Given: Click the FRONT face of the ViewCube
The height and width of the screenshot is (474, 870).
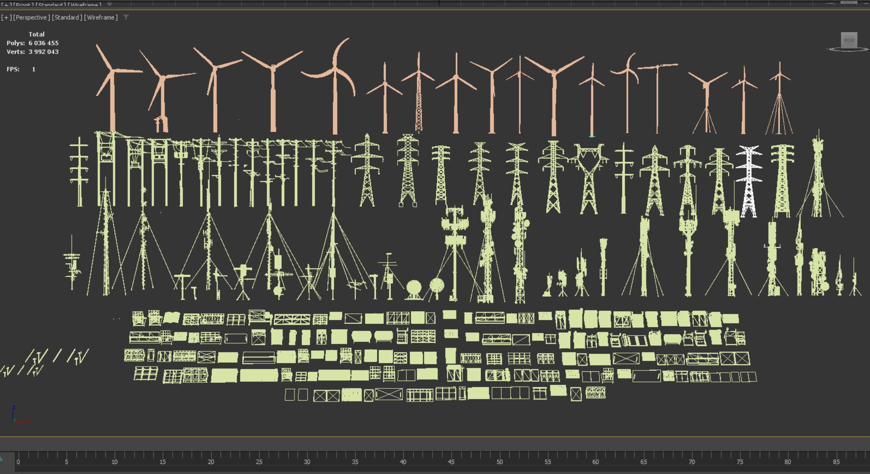Looking at the screenshot, I should pyautogui.click(x=849, y=40).
